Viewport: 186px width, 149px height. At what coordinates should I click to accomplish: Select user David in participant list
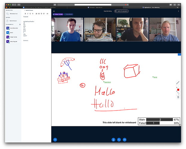[11, 32]
